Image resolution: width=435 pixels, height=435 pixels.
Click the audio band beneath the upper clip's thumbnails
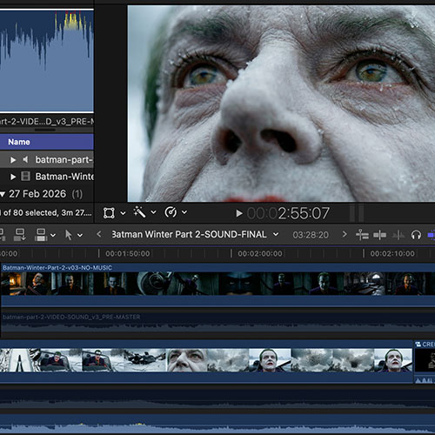217,301
